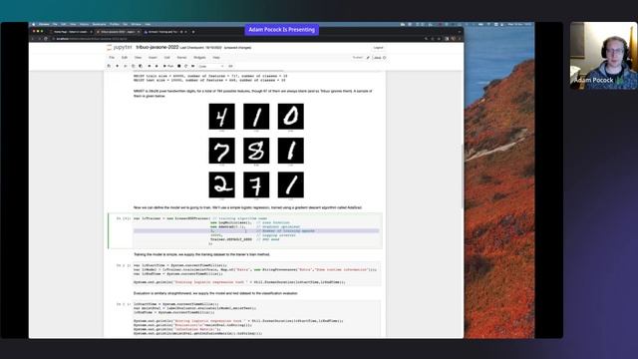Click the Java kernel name label

(x=378, y=58)
